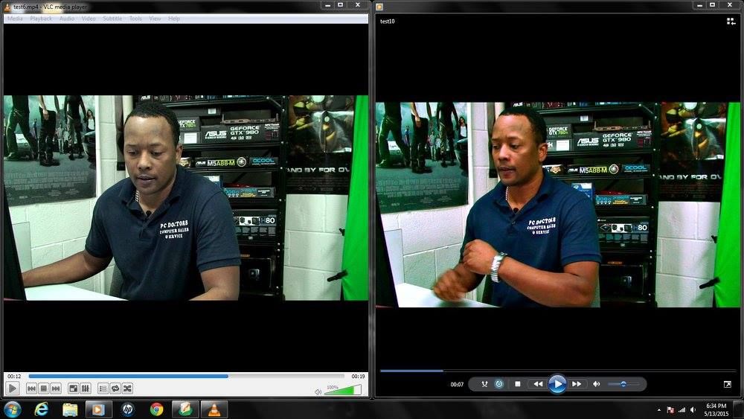
Task: Stop playback in VLC player
Action: pos(44,388)
